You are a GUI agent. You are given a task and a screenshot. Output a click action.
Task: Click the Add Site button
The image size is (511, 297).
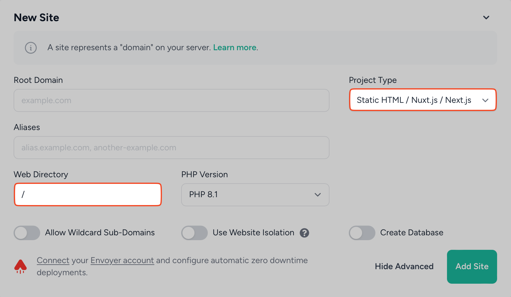pyautogui.click(x=472, y=266)
